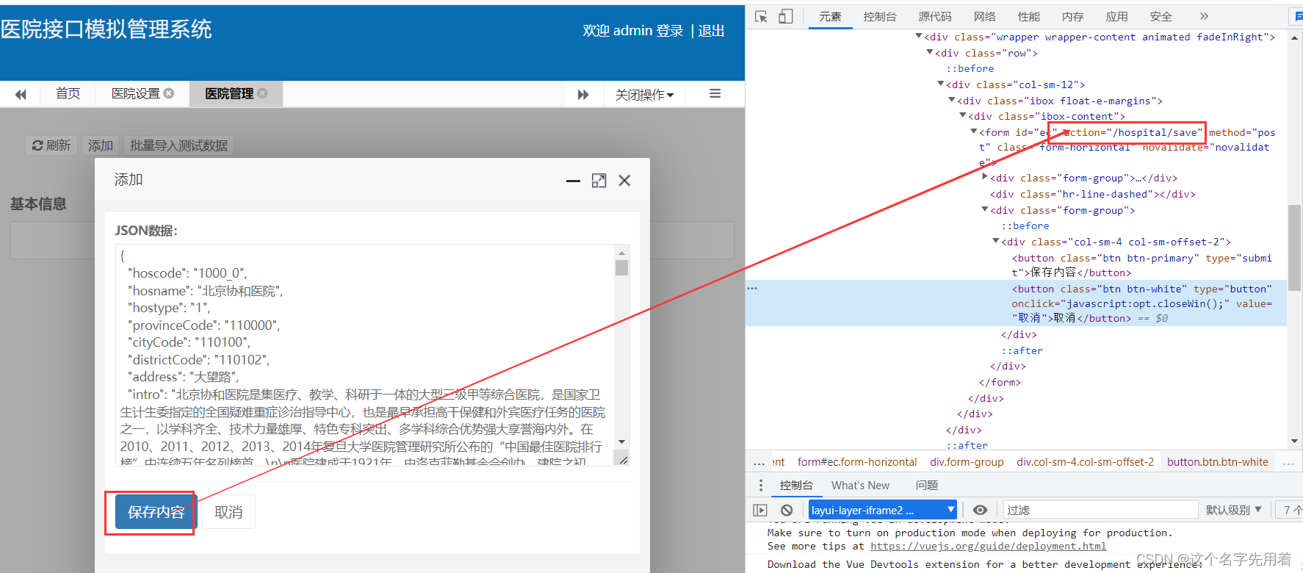Click the DevTools inspect element picker icon
1303x573 pixels.
(761, 16)
